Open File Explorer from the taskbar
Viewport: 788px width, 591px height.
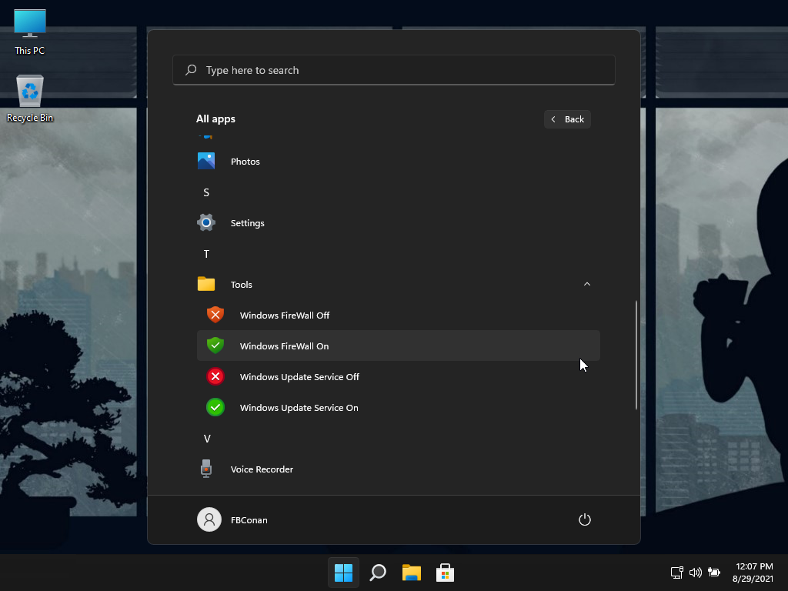tap(411, 573)
